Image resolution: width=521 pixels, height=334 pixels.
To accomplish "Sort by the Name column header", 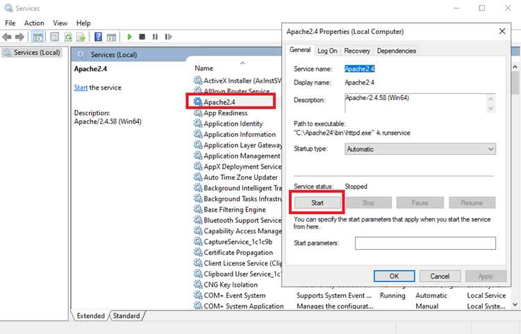I will [204, 68].
